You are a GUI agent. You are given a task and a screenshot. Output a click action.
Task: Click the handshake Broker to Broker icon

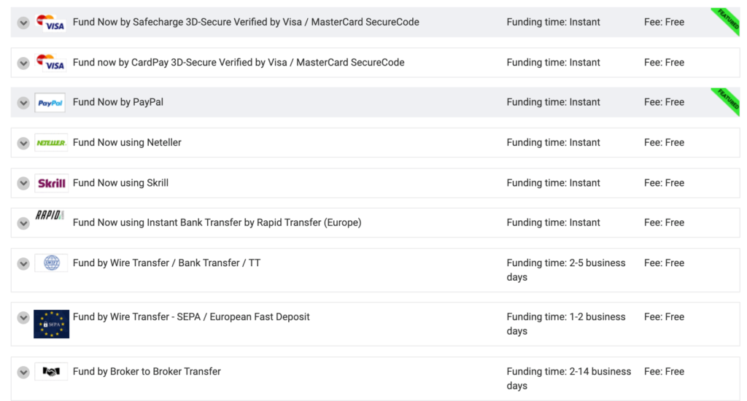[x=51, y=372]
